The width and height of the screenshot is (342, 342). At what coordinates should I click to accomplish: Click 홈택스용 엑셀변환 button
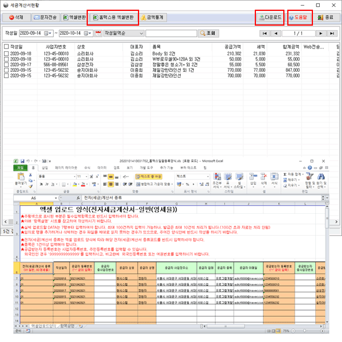pyautogui.click(x=113, y=18)
